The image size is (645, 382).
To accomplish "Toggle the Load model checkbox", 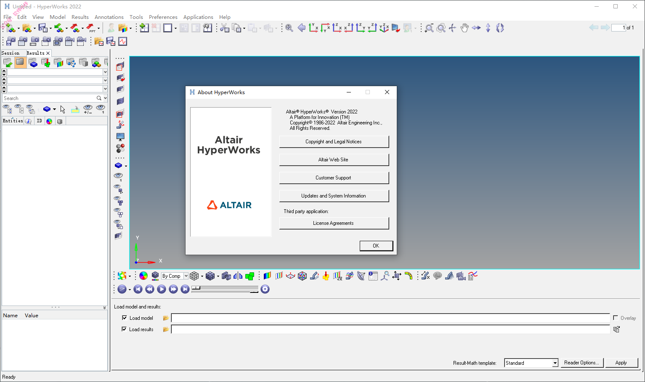I will (124, 318).
